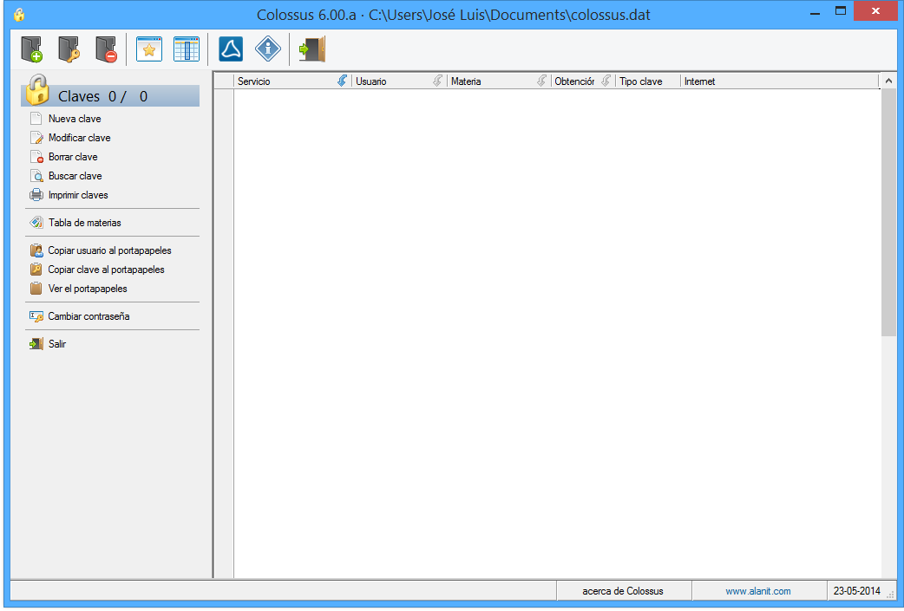Open the star favorites window toolbar icon

pos(149,49)
